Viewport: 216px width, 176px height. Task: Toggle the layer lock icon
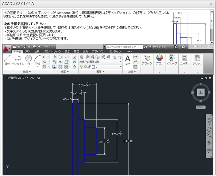[x=89, y=67]
